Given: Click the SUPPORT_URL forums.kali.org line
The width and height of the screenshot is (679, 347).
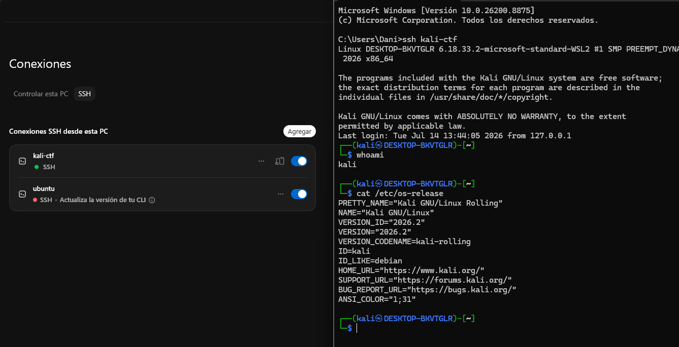Looking at the screenshot, I should click(x=425, y=280).
